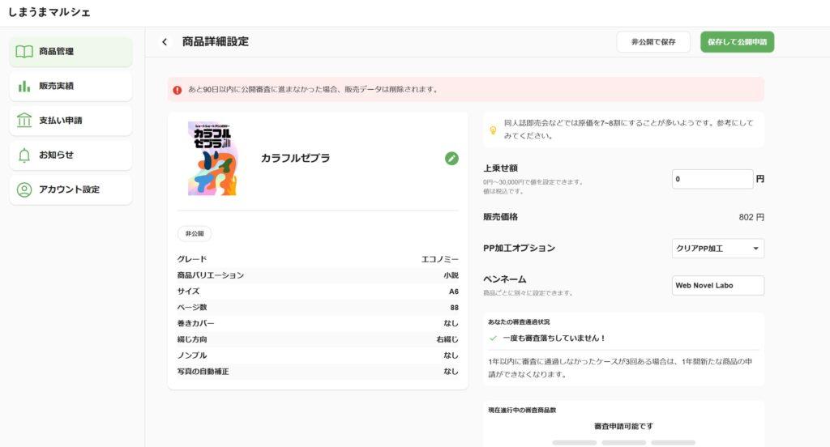Click the green pencil edit icon
The height and width of the screenshot is (447, 830).
pos(451,158)
